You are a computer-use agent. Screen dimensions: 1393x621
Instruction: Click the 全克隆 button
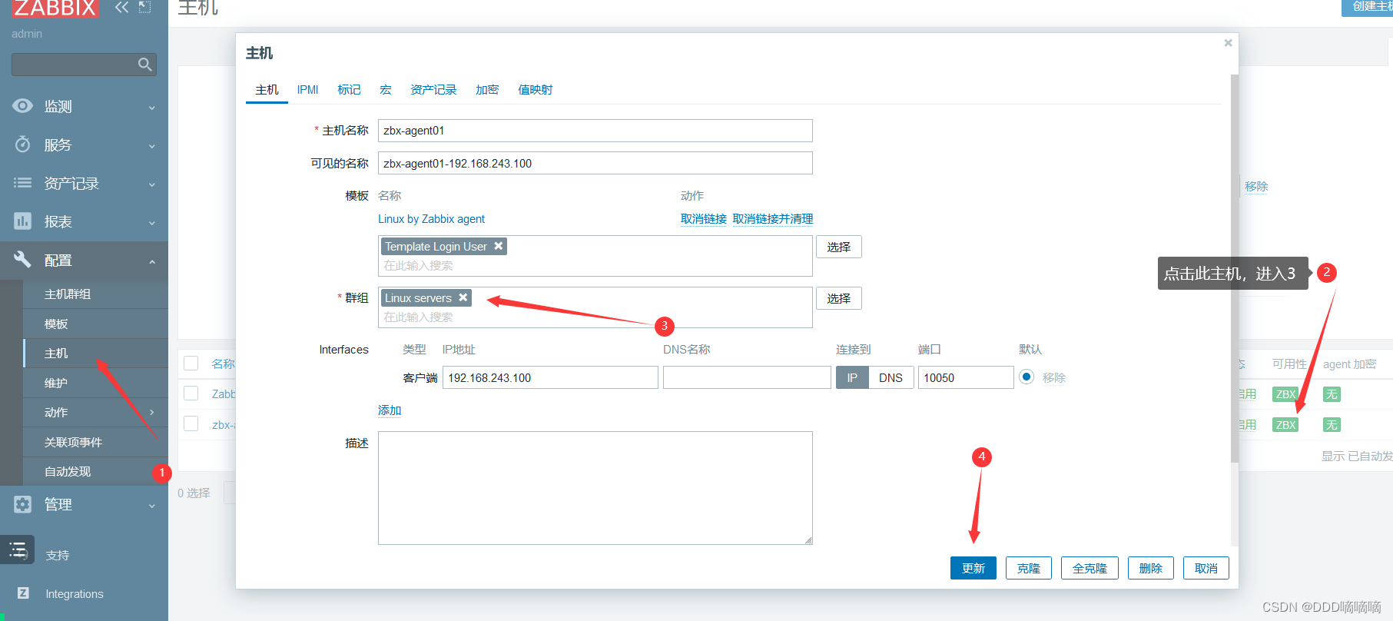pos(1090,568)
